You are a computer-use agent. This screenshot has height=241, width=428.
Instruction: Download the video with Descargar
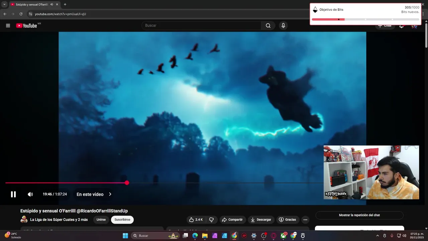[261, 220]
